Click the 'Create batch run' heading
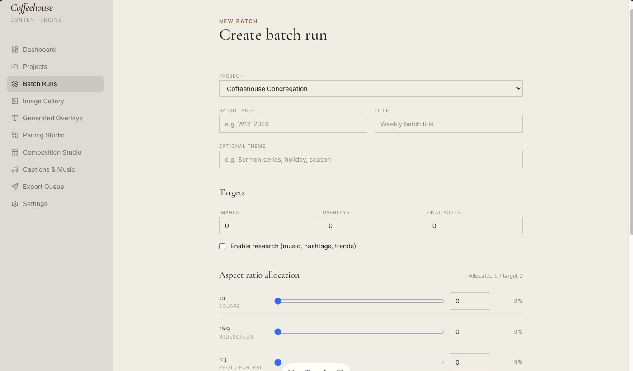Viewport: 633px width, 371px height. click(273, 35)
